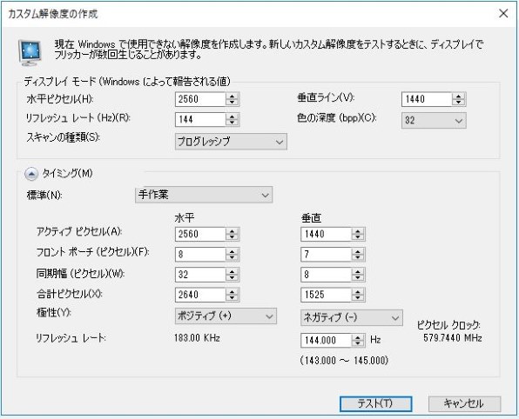Open the スキャンの種類 dropdown showing プログレッシブ
Image resolution: width=519 pixels, height=419 pixels.
[x=231, y=142]
